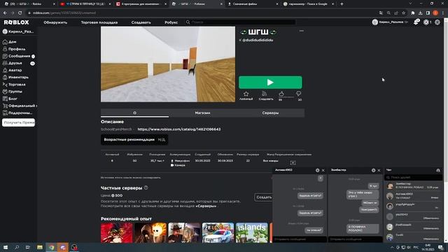Image resolution: width=448 pixels, height=252 pixels.
Task: Click chat panel header person icon
Action: [438, 170]
